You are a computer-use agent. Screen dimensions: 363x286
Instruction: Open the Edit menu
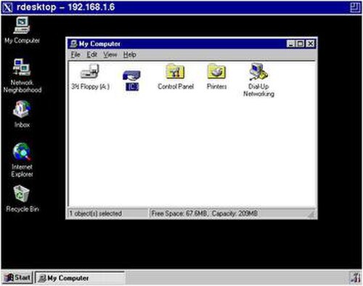(x=92, y=54)
